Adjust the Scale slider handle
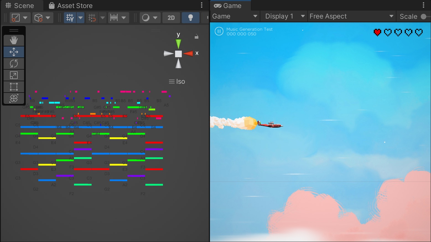Viewport: 431px width, 242px height. [424, 17]
